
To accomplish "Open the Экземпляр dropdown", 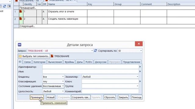I will (x=137, y=77).
